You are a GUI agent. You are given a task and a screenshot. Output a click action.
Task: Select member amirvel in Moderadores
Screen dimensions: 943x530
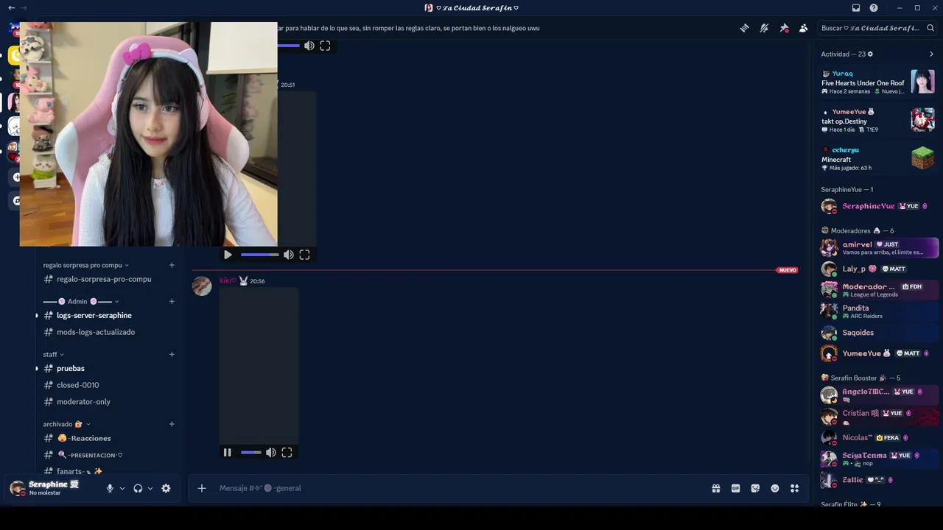[878, 247]
